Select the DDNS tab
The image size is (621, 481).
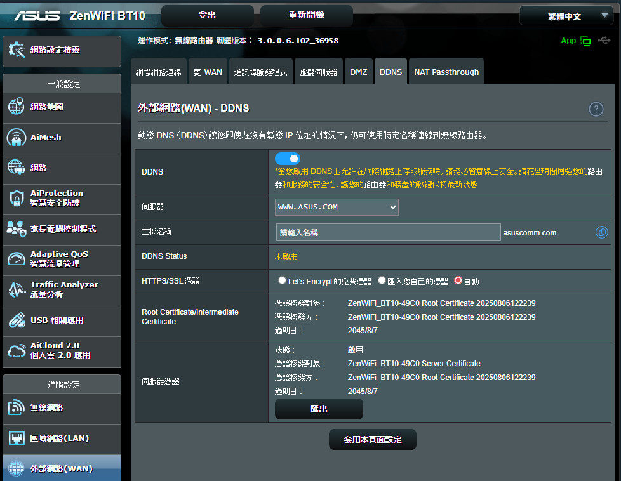pos(391,72)
